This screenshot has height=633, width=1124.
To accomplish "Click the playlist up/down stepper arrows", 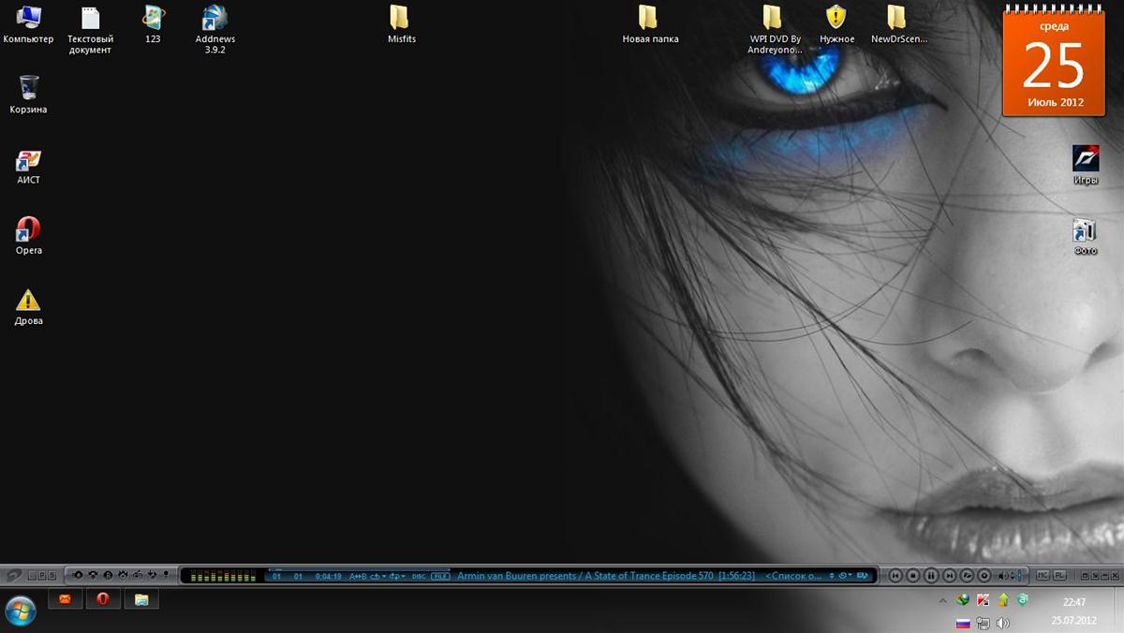I will [831, 576].
